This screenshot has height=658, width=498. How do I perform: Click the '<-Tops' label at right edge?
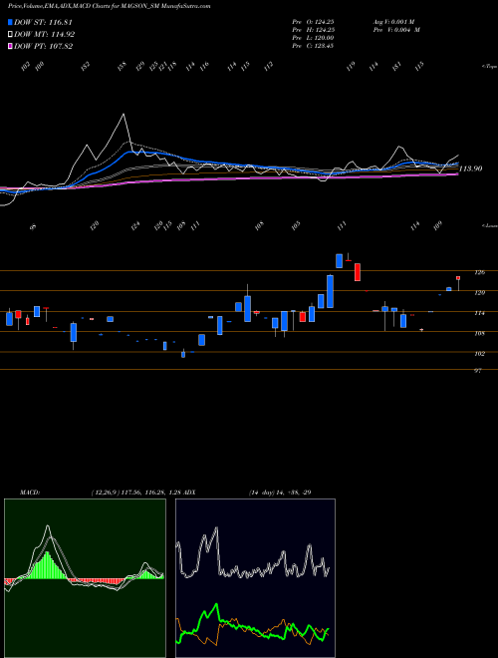pos(490,67)
